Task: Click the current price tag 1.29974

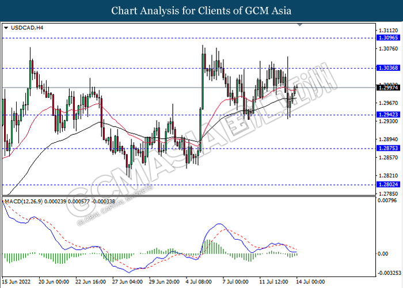Action: pos(388,88)
